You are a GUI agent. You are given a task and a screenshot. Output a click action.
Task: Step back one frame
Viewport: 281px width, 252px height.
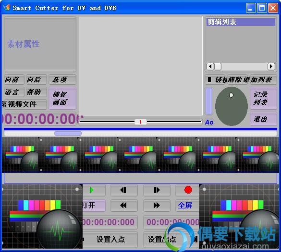tap(124, 190)
